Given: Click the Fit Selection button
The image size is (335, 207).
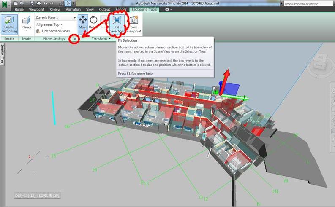Looking at the screenshot, I should tap(117, 24).
